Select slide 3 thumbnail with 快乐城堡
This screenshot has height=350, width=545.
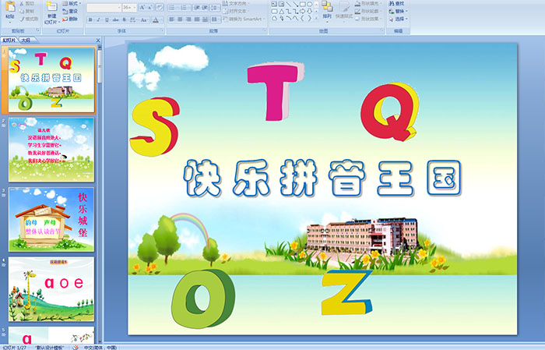coord(51,219)
